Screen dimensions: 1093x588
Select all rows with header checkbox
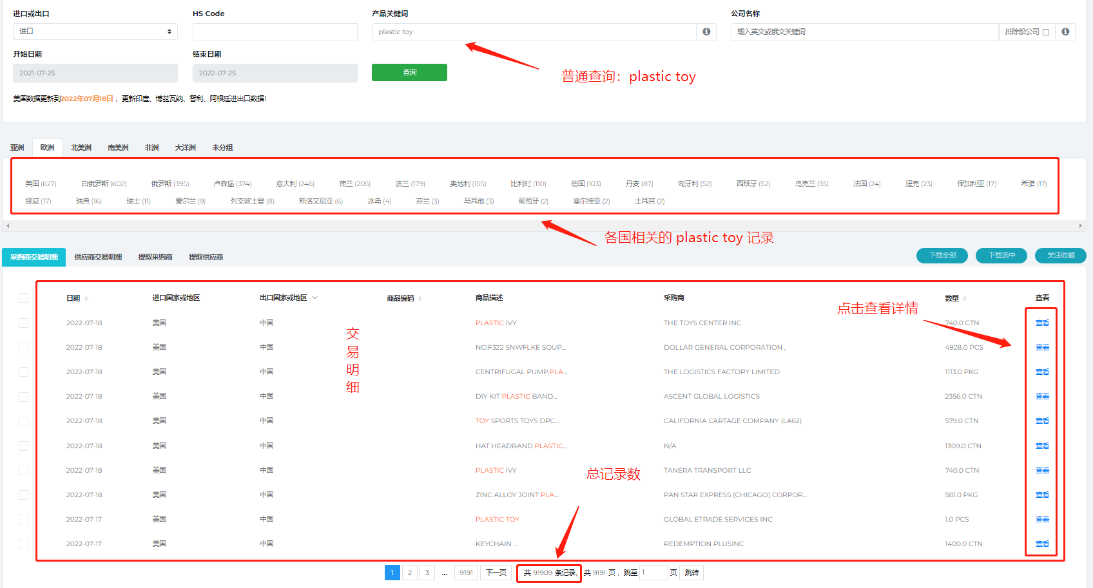point(24,298)
